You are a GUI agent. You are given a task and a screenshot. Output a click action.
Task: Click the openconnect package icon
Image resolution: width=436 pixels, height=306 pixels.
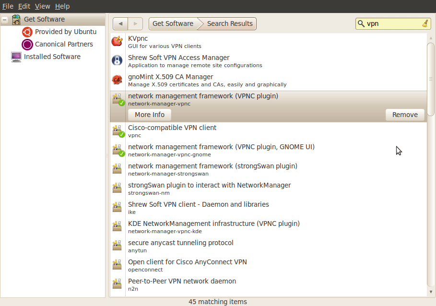[117, 265]
